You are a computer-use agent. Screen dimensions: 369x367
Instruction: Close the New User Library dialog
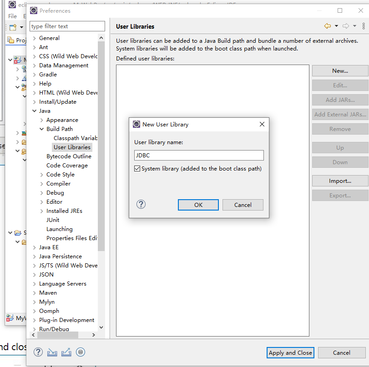pyautogui.click(x=262, y=124)
